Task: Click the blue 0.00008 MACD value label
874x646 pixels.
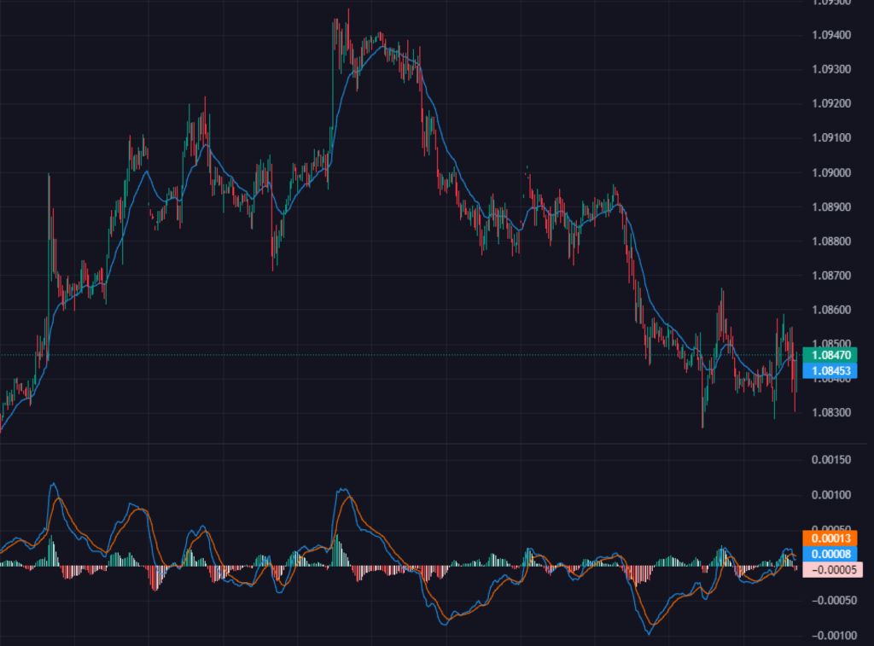Action: (x=832, y=554)
